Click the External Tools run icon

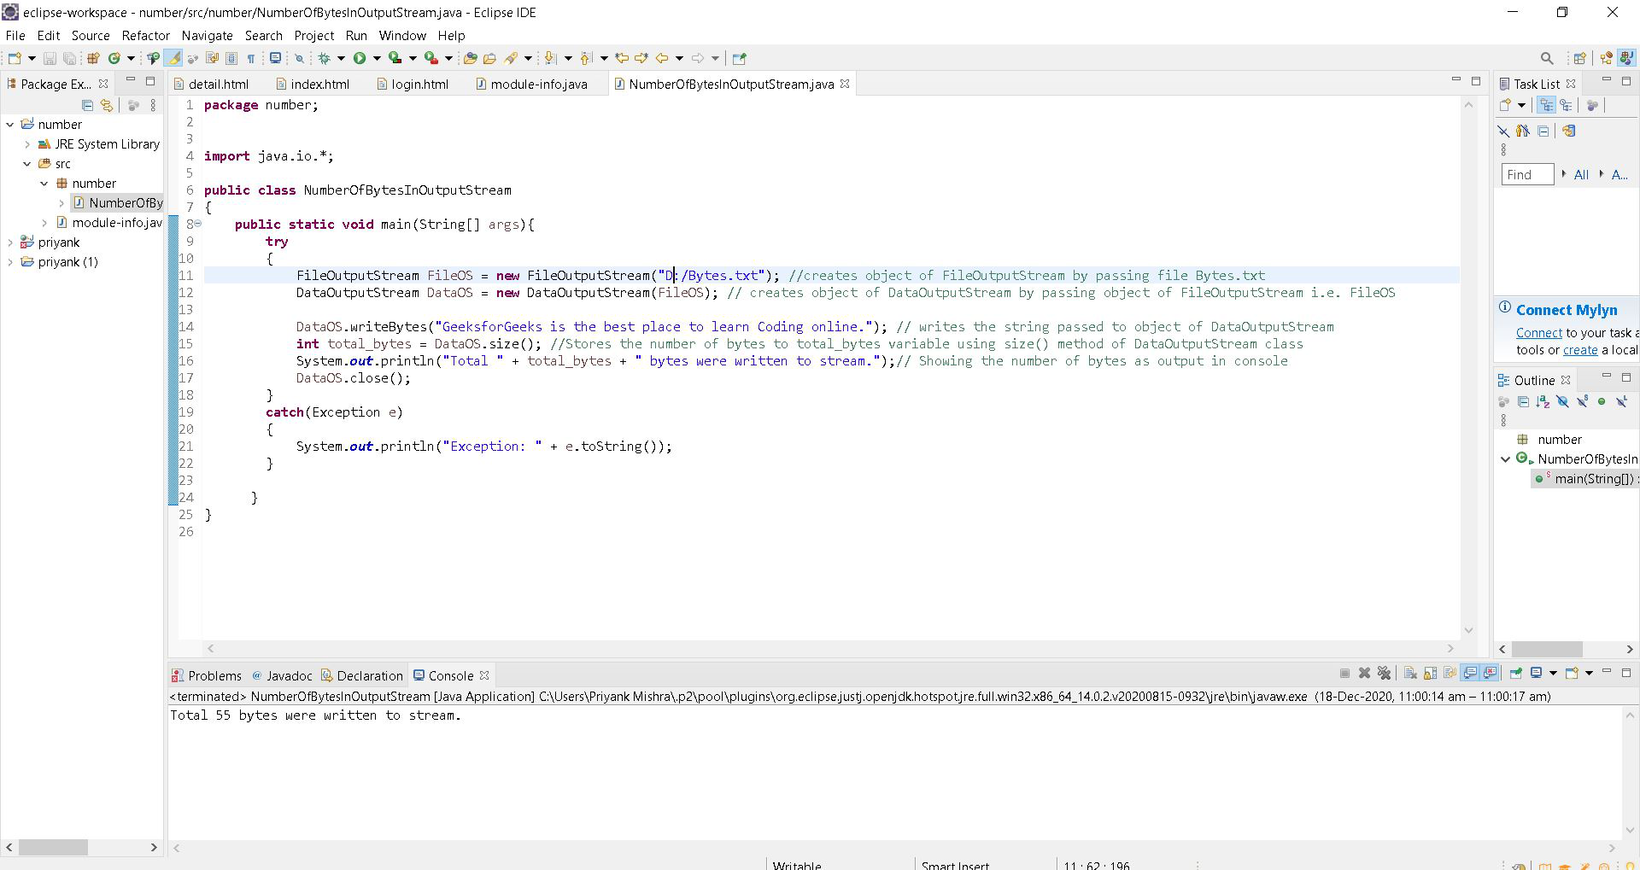point(431,58)
